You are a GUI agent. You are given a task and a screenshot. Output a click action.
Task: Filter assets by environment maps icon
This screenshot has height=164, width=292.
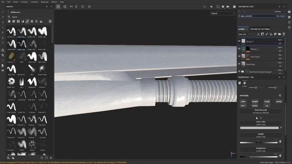41,21
